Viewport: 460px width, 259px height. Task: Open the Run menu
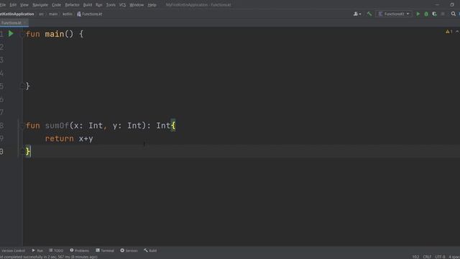[x=99, y=5]
